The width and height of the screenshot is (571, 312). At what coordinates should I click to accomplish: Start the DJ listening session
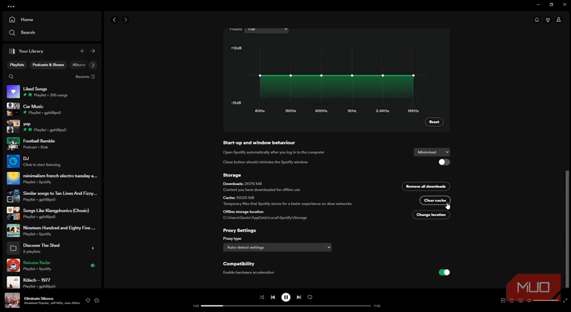point(52,161)
